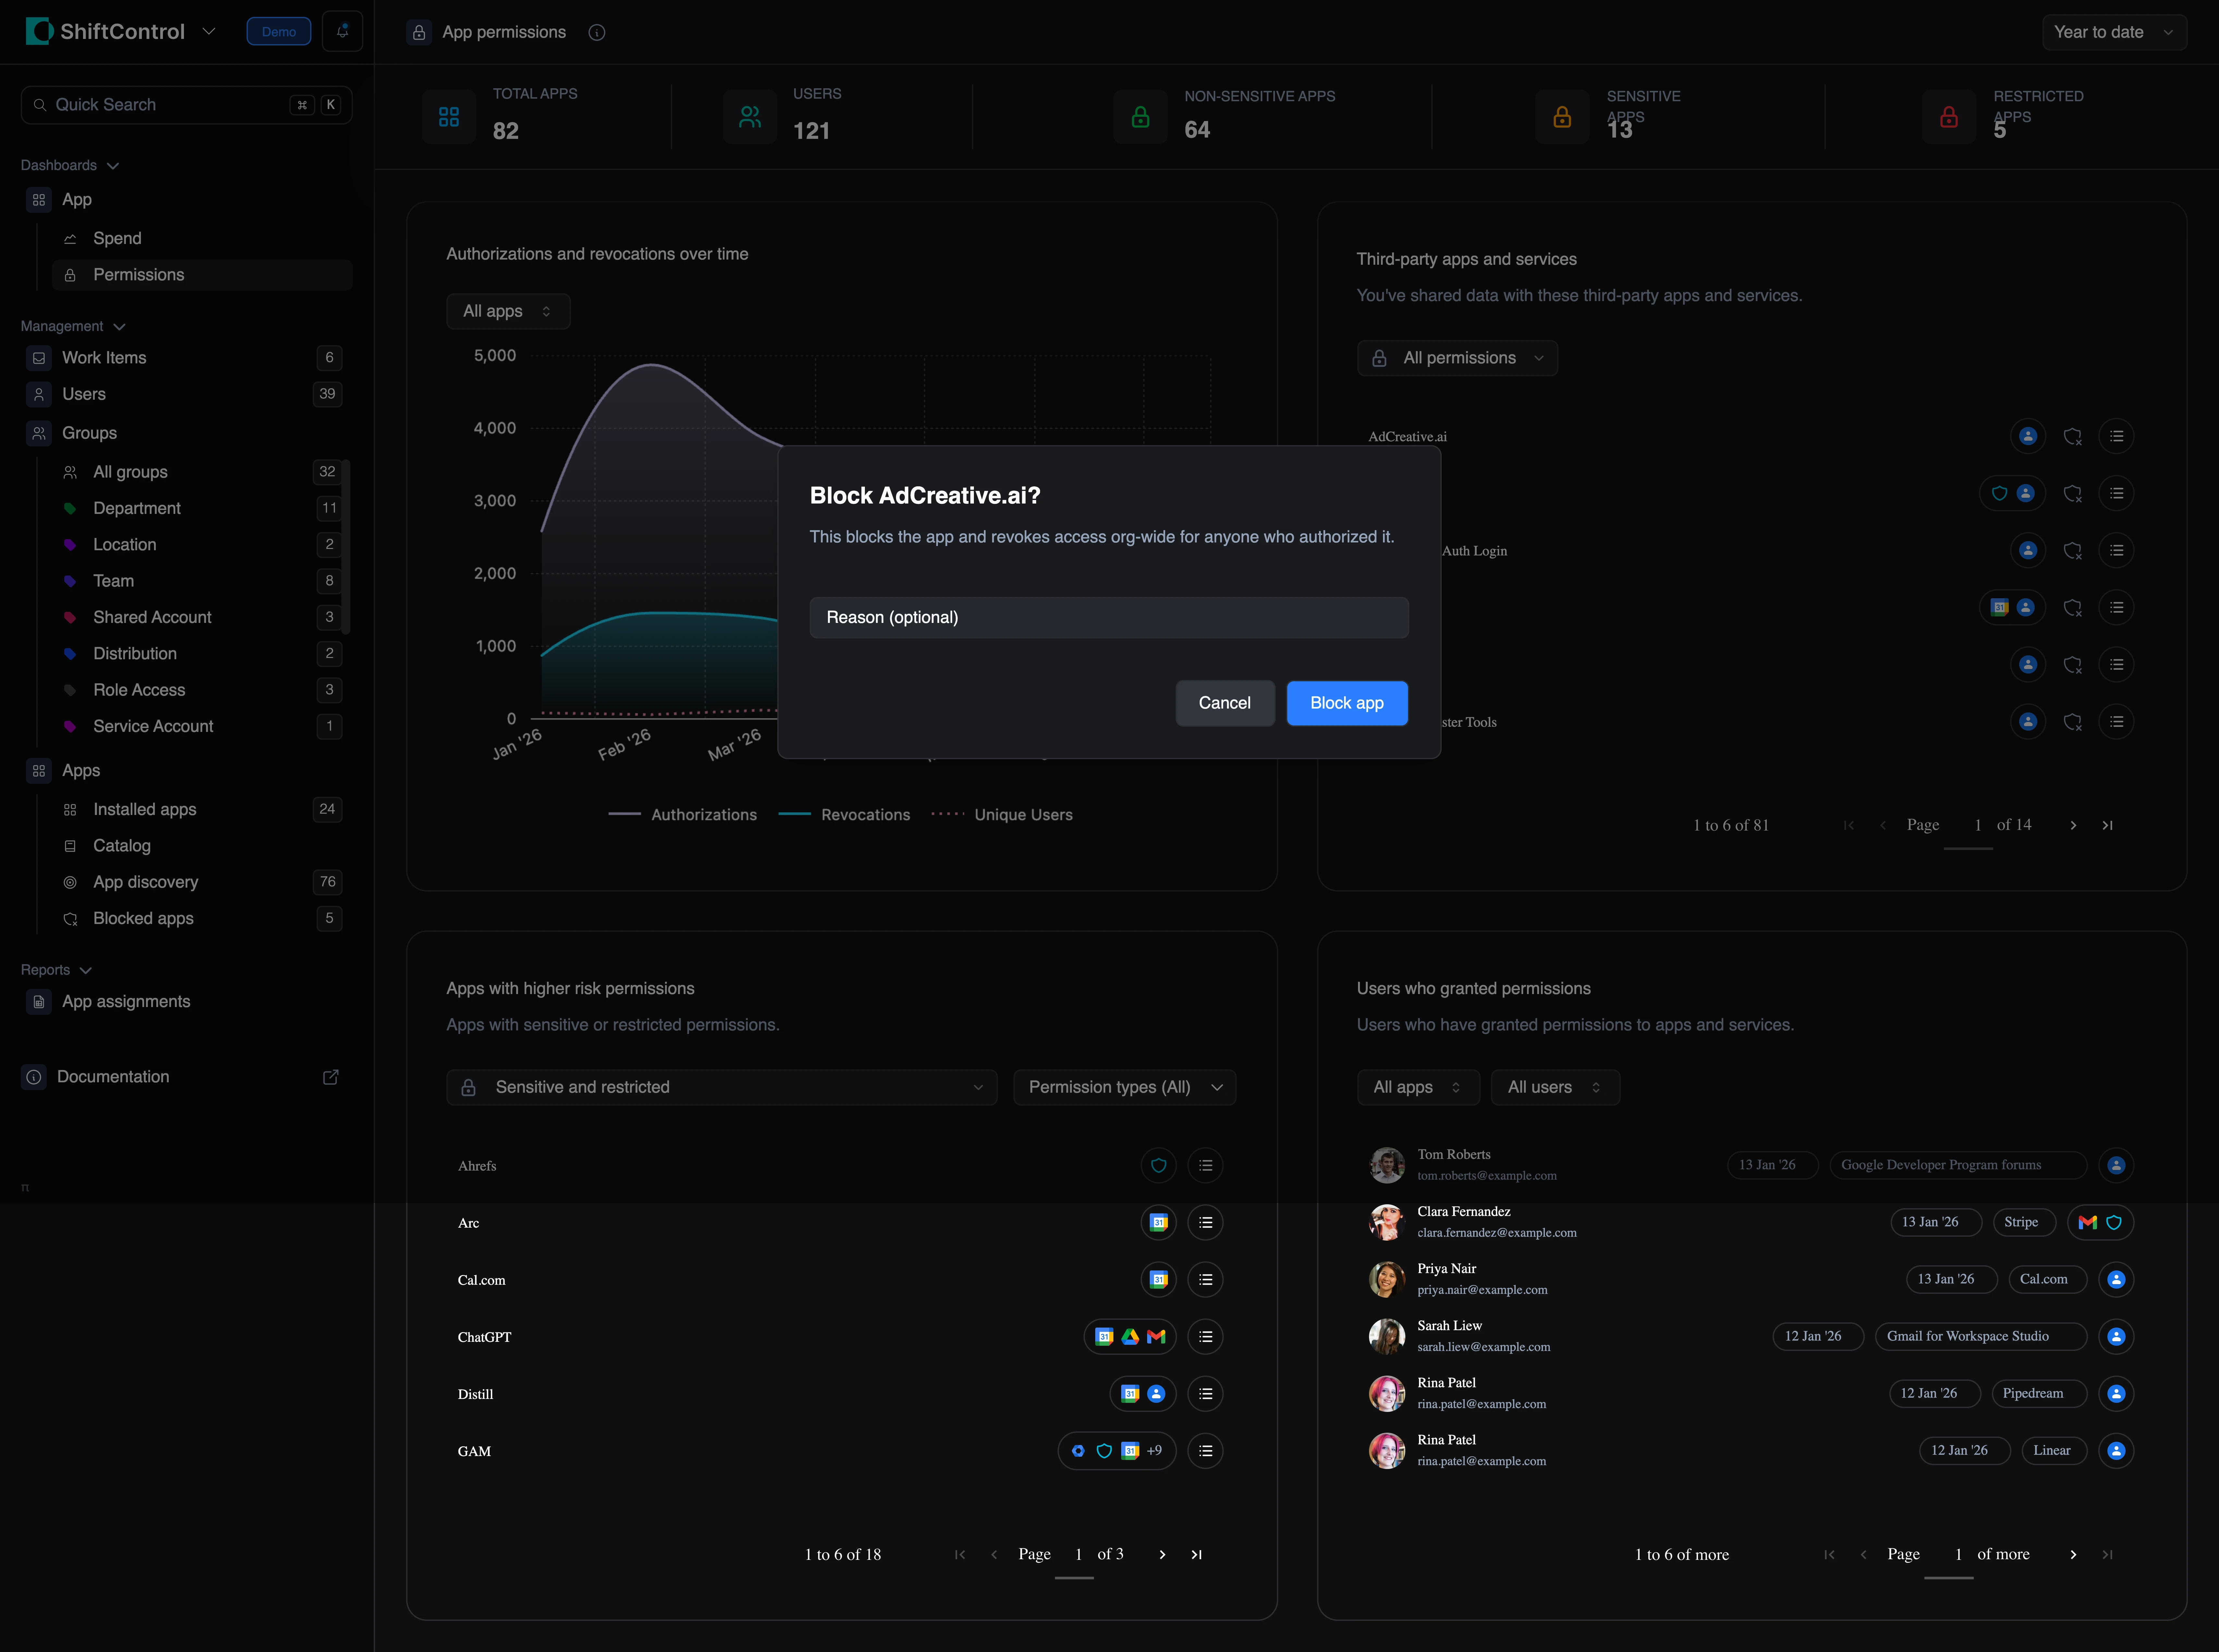Toggle Revocations series in chart legend
Screen dimensions: 2219x1652
[x=845, y=815]
